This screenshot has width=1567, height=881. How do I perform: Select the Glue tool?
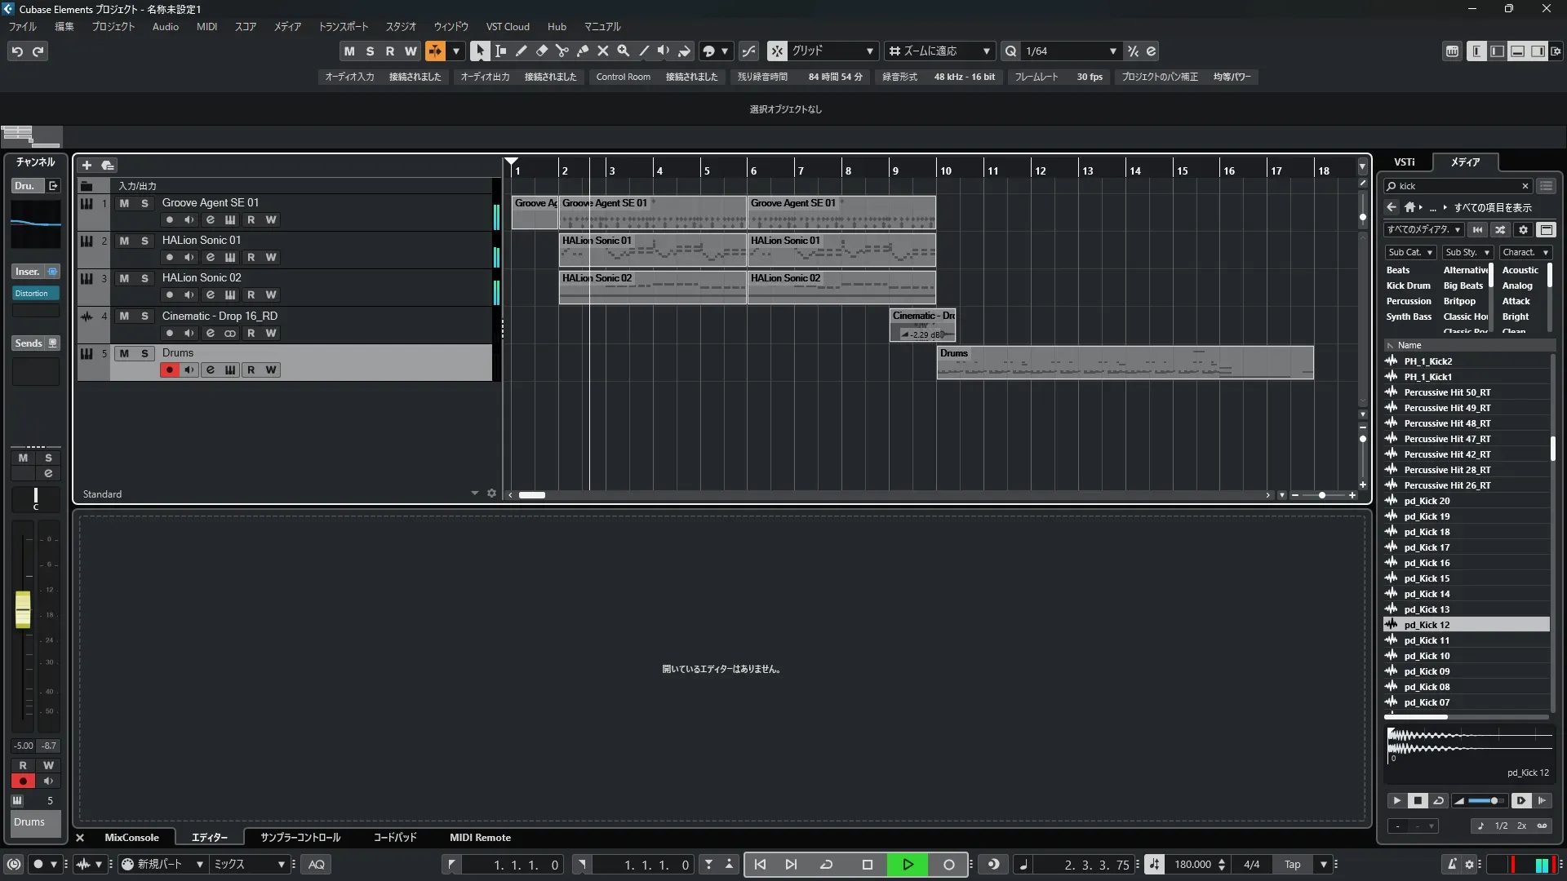(583, 51)
